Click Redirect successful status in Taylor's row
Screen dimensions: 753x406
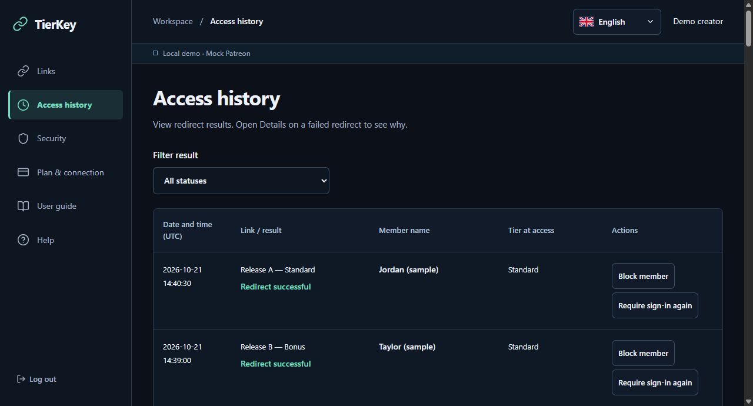click(x=276, y=364)
